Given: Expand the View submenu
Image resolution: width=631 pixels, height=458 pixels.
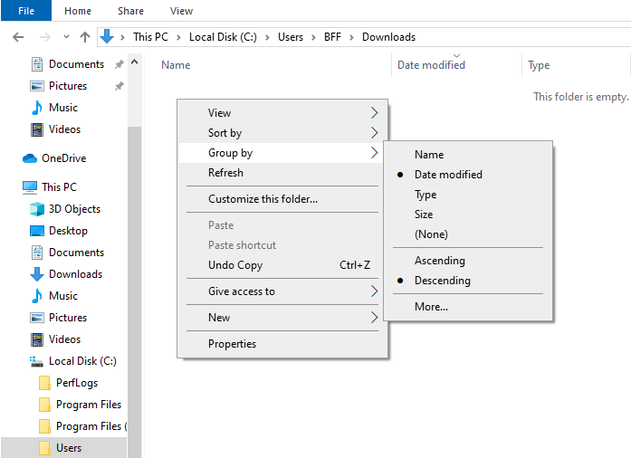Looking at the screenshot, I should (x=282, y=112).
